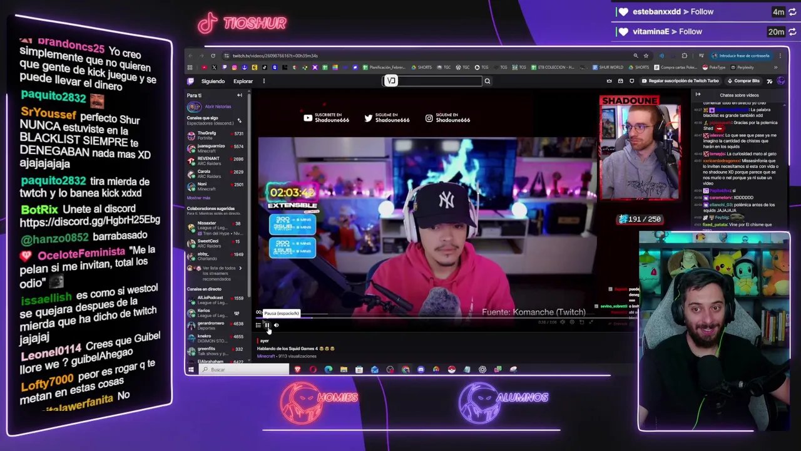The height and width of the screenshot is (451, 801).
Task: Open the Planificación_Febrer bookmark
Action: (x=384, y=67)
